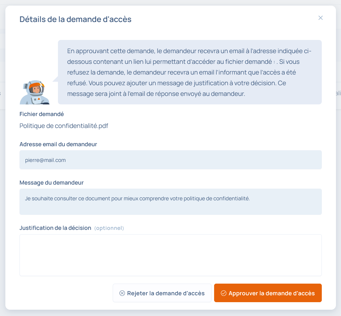The width and height of the screenshot is (341, 316).
Task: Approve the access request
Action: pos(268,293)
